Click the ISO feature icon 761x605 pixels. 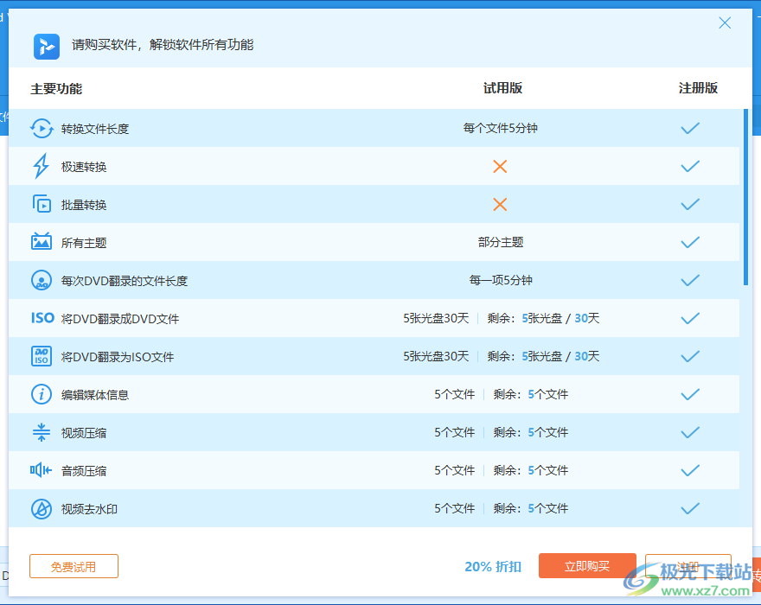pyautogui.click(x=42, y=318)
